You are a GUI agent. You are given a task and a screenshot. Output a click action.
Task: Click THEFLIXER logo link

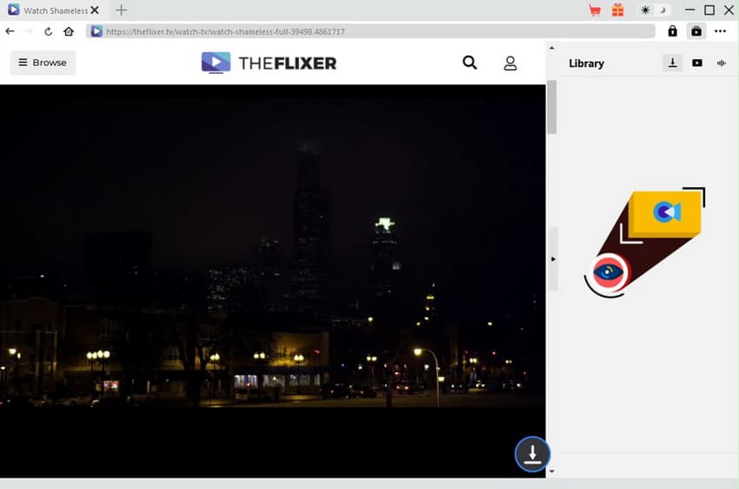[269, 63]
